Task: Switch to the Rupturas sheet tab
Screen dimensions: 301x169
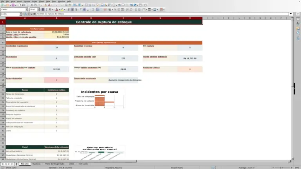Action: [36, 164]
